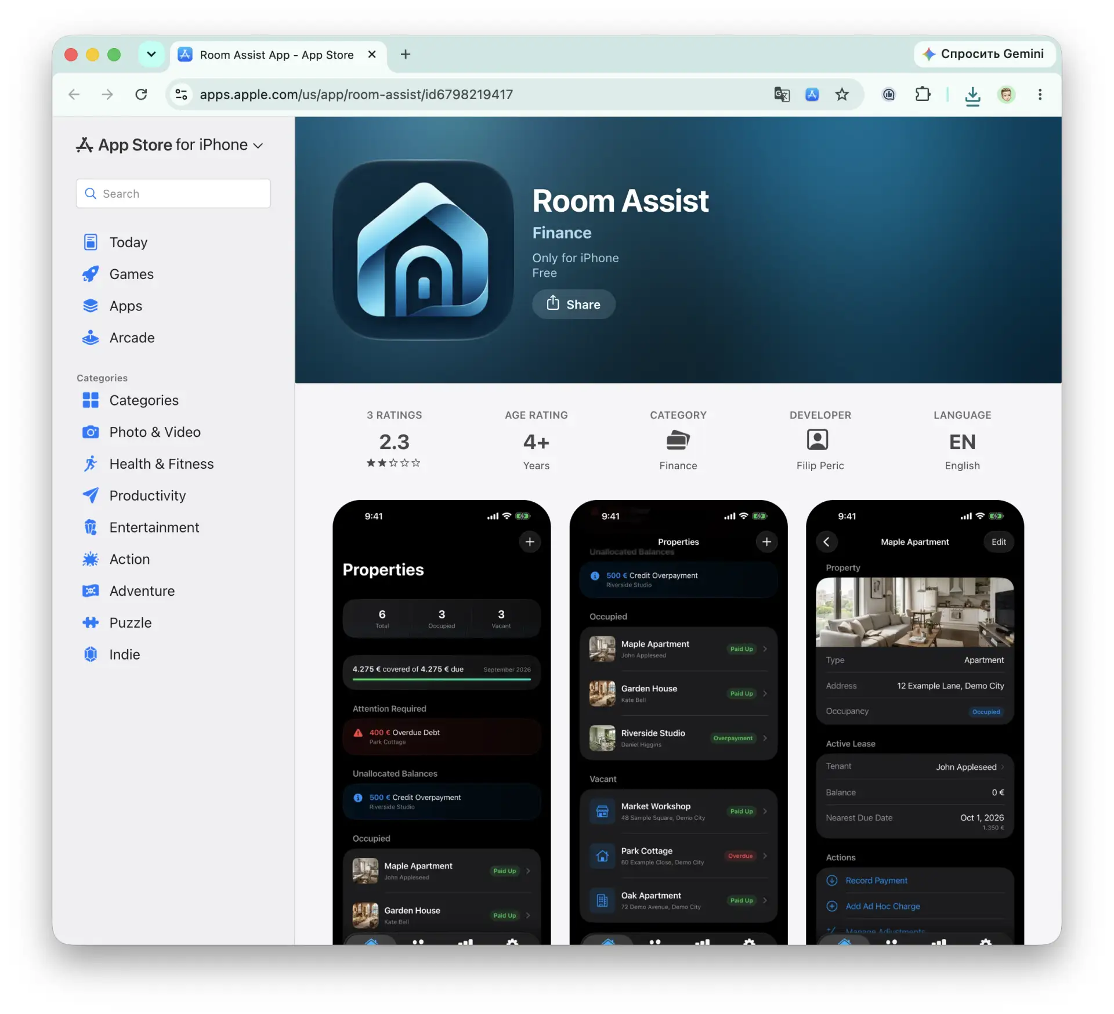This screenshot has width=1114, height=1014.
Task: Click the Спросить Gemini button
Action: (984, 54)
